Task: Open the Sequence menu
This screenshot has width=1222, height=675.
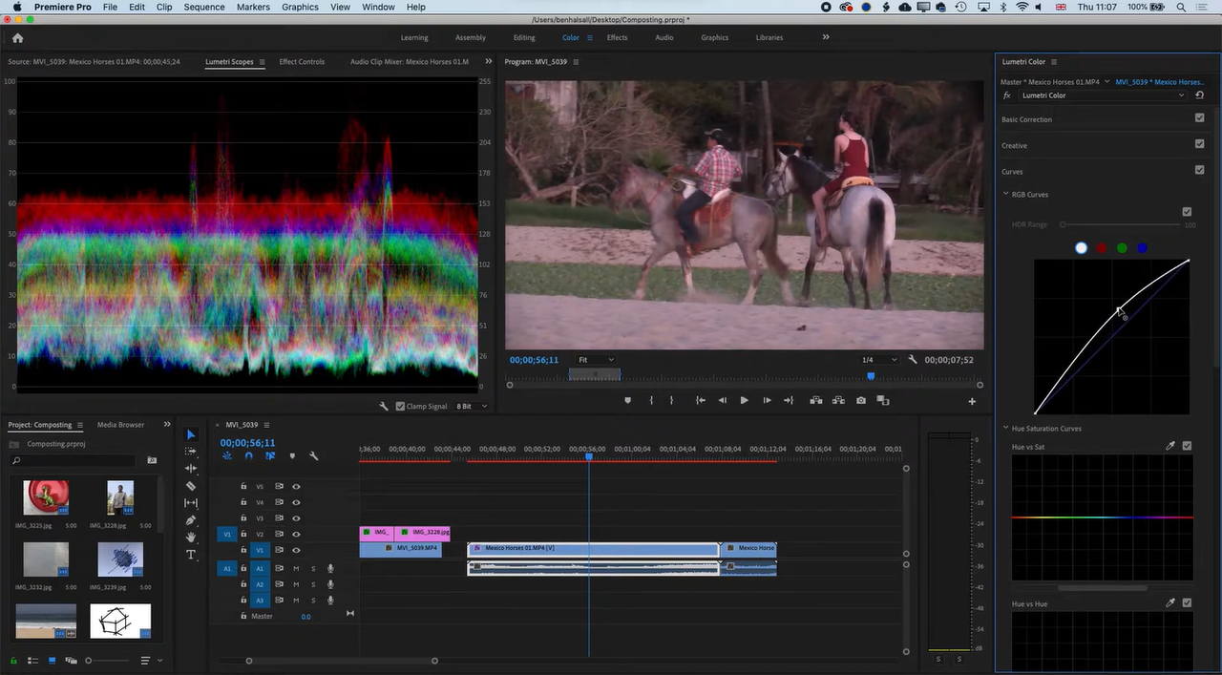Action: click(203, 7)
